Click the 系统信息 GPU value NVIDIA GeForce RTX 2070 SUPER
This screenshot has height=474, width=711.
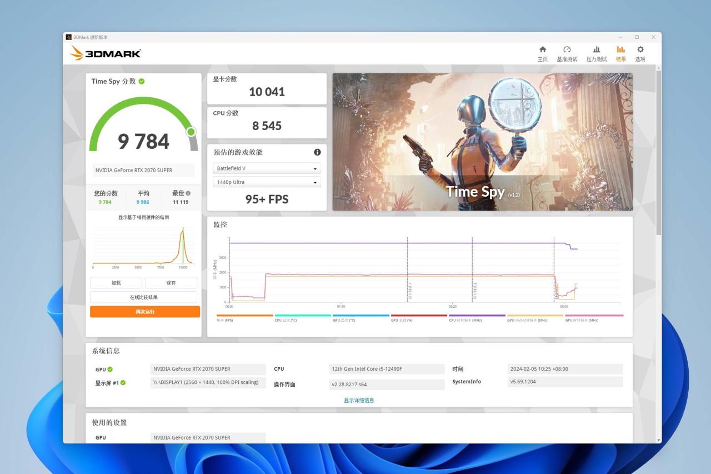point(208,369)
